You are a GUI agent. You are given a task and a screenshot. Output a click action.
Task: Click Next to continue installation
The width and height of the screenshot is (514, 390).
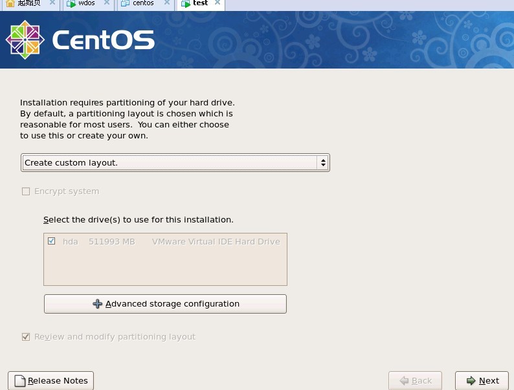[x=482, y=380]
